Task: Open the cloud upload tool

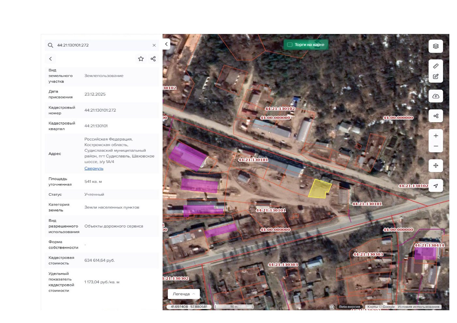Action: [x=436, y=96]
